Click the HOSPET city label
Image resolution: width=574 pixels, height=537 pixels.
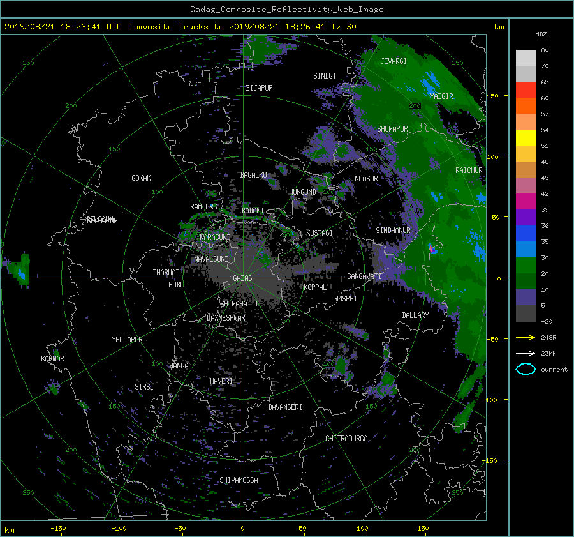pos(346,299)
